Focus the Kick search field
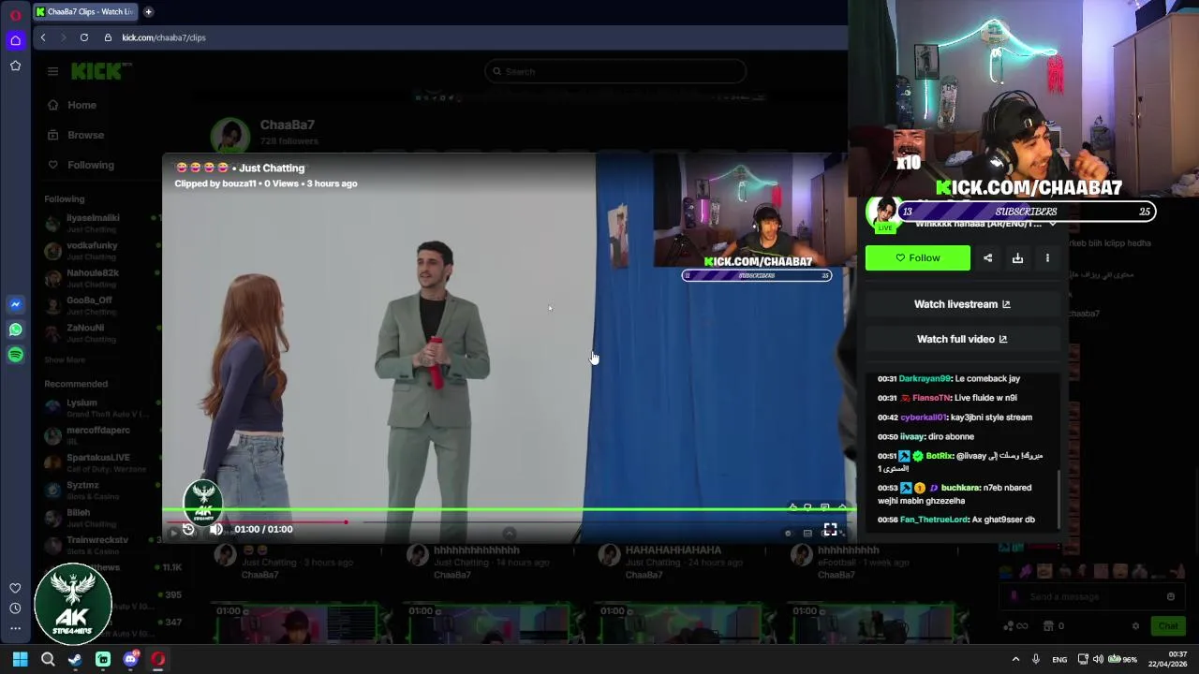1199x674 pixels. (615, 71)
